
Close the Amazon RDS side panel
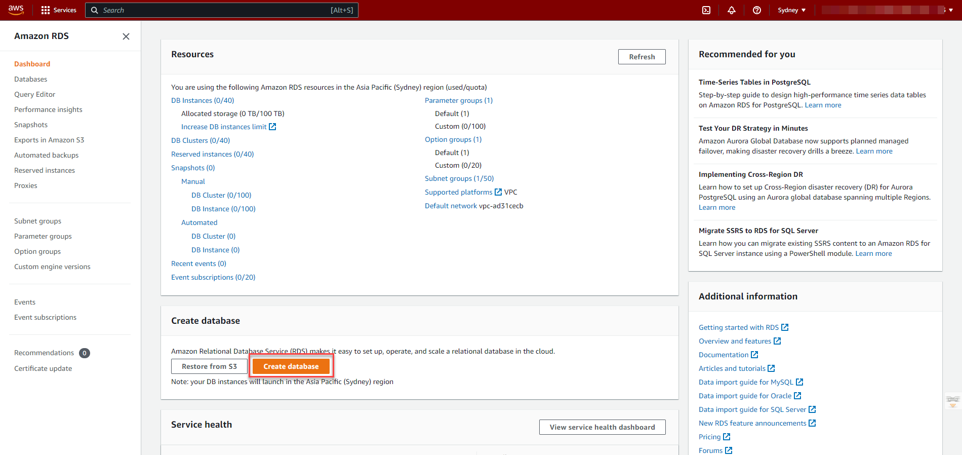point(126,36)
